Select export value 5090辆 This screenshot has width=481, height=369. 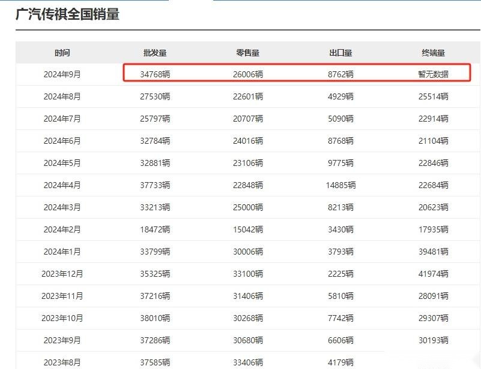click(340, 119)
